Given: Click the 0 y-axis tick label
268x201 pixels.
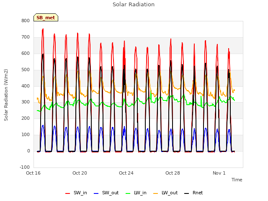Looking at the screenshot, I should point(28,151).
